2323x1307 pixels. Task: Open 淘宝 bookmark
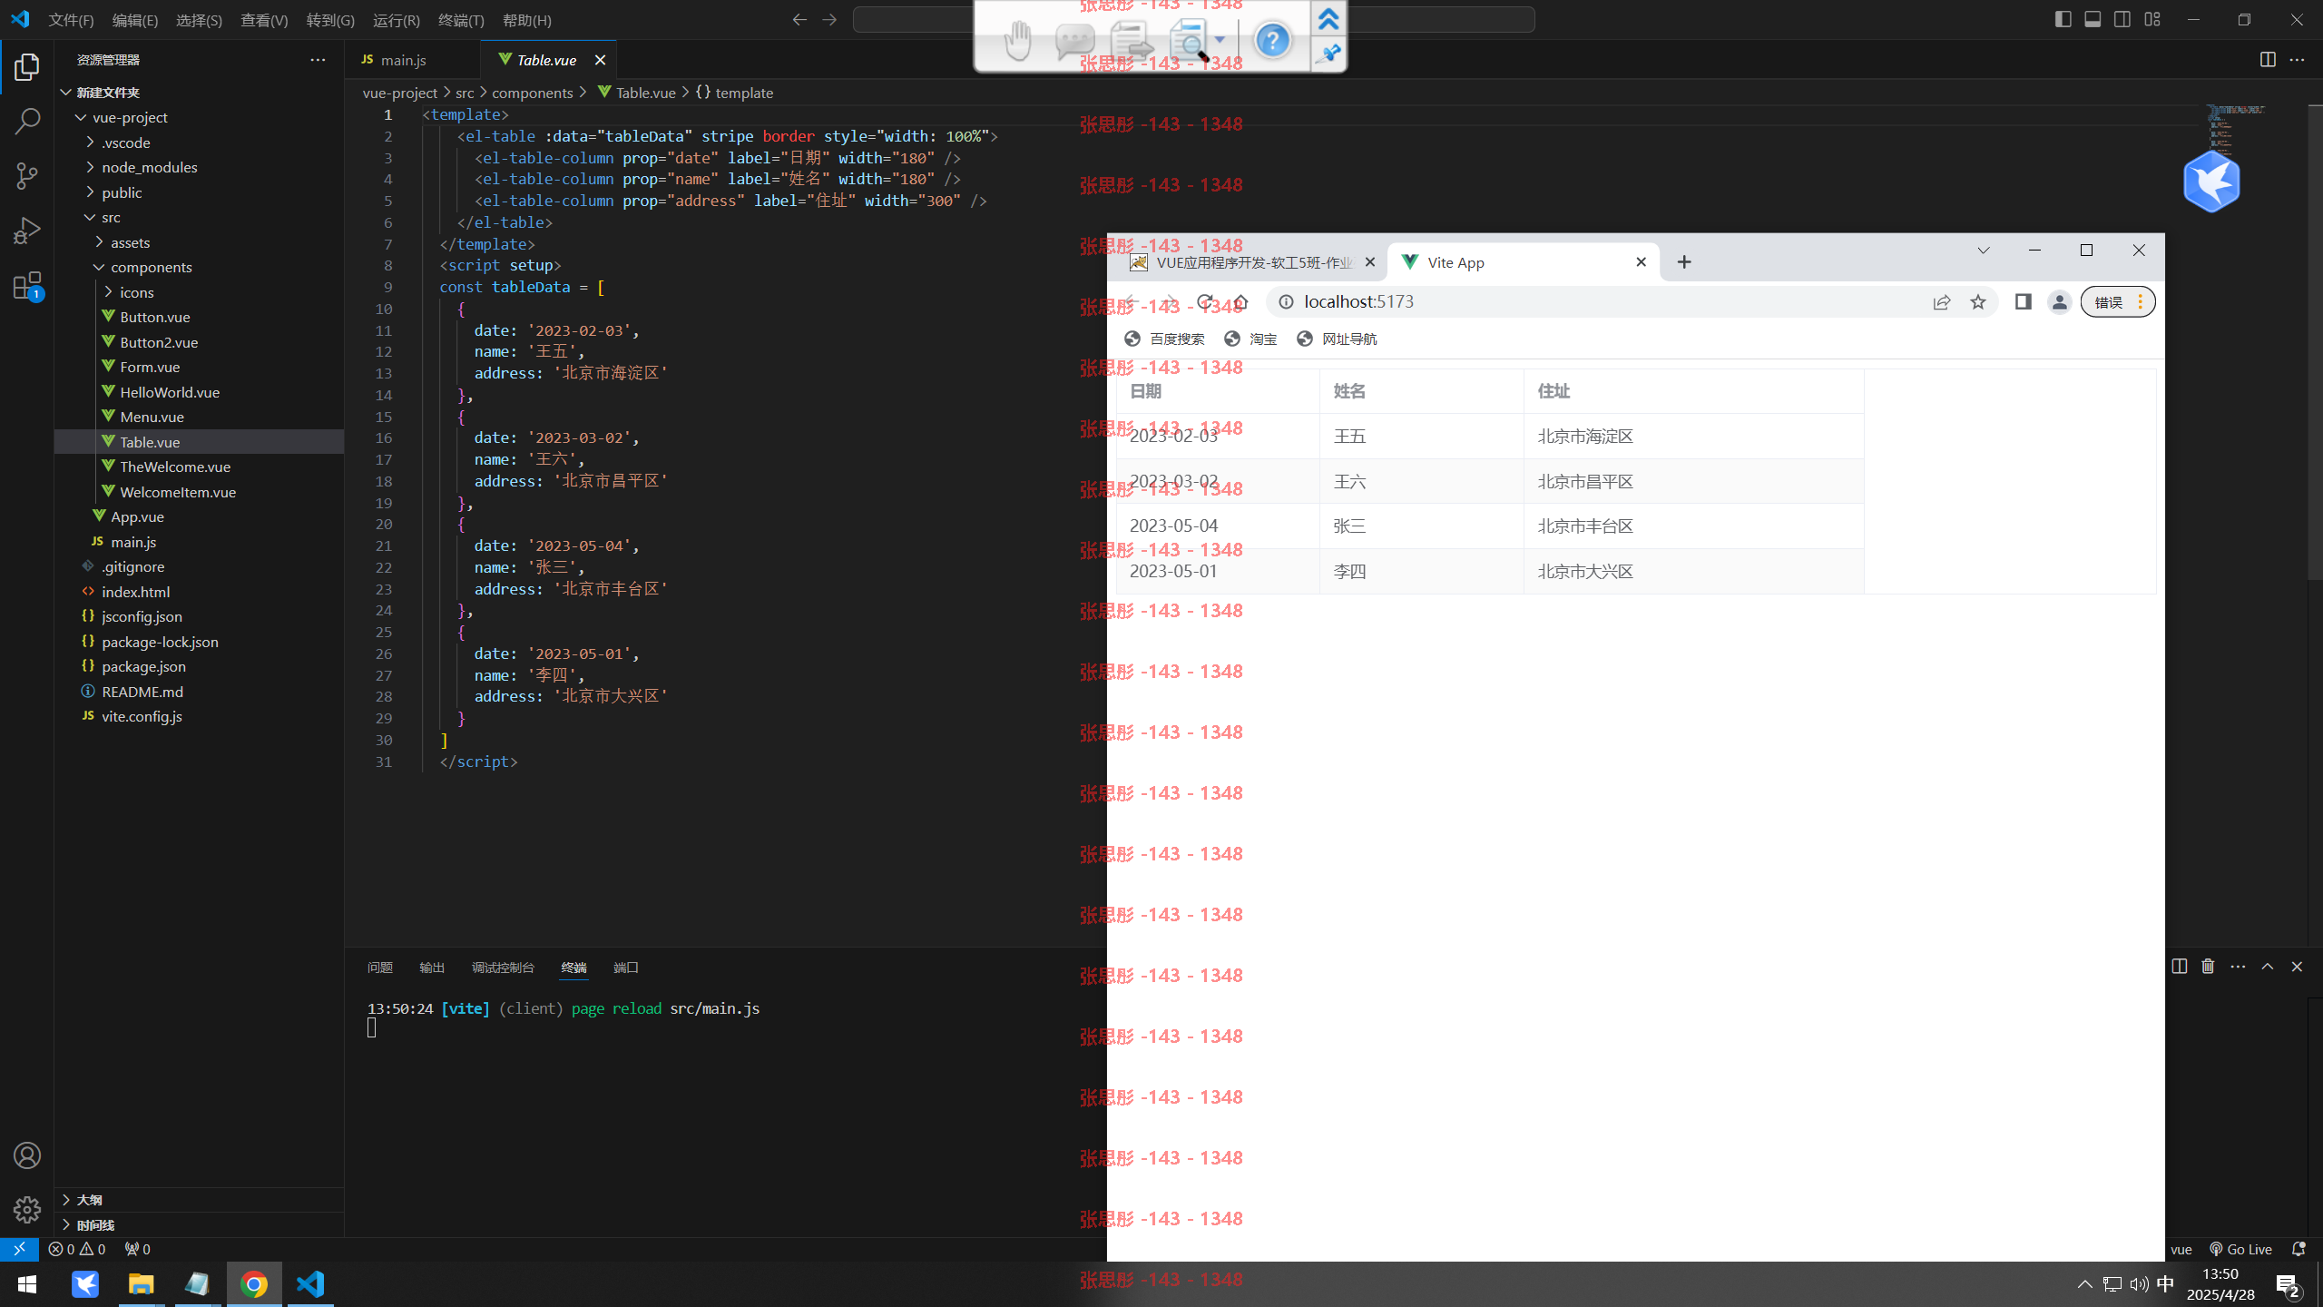point(1250,339)
